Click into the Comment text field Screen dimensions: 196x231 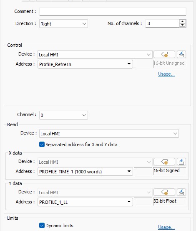[113, 12]
